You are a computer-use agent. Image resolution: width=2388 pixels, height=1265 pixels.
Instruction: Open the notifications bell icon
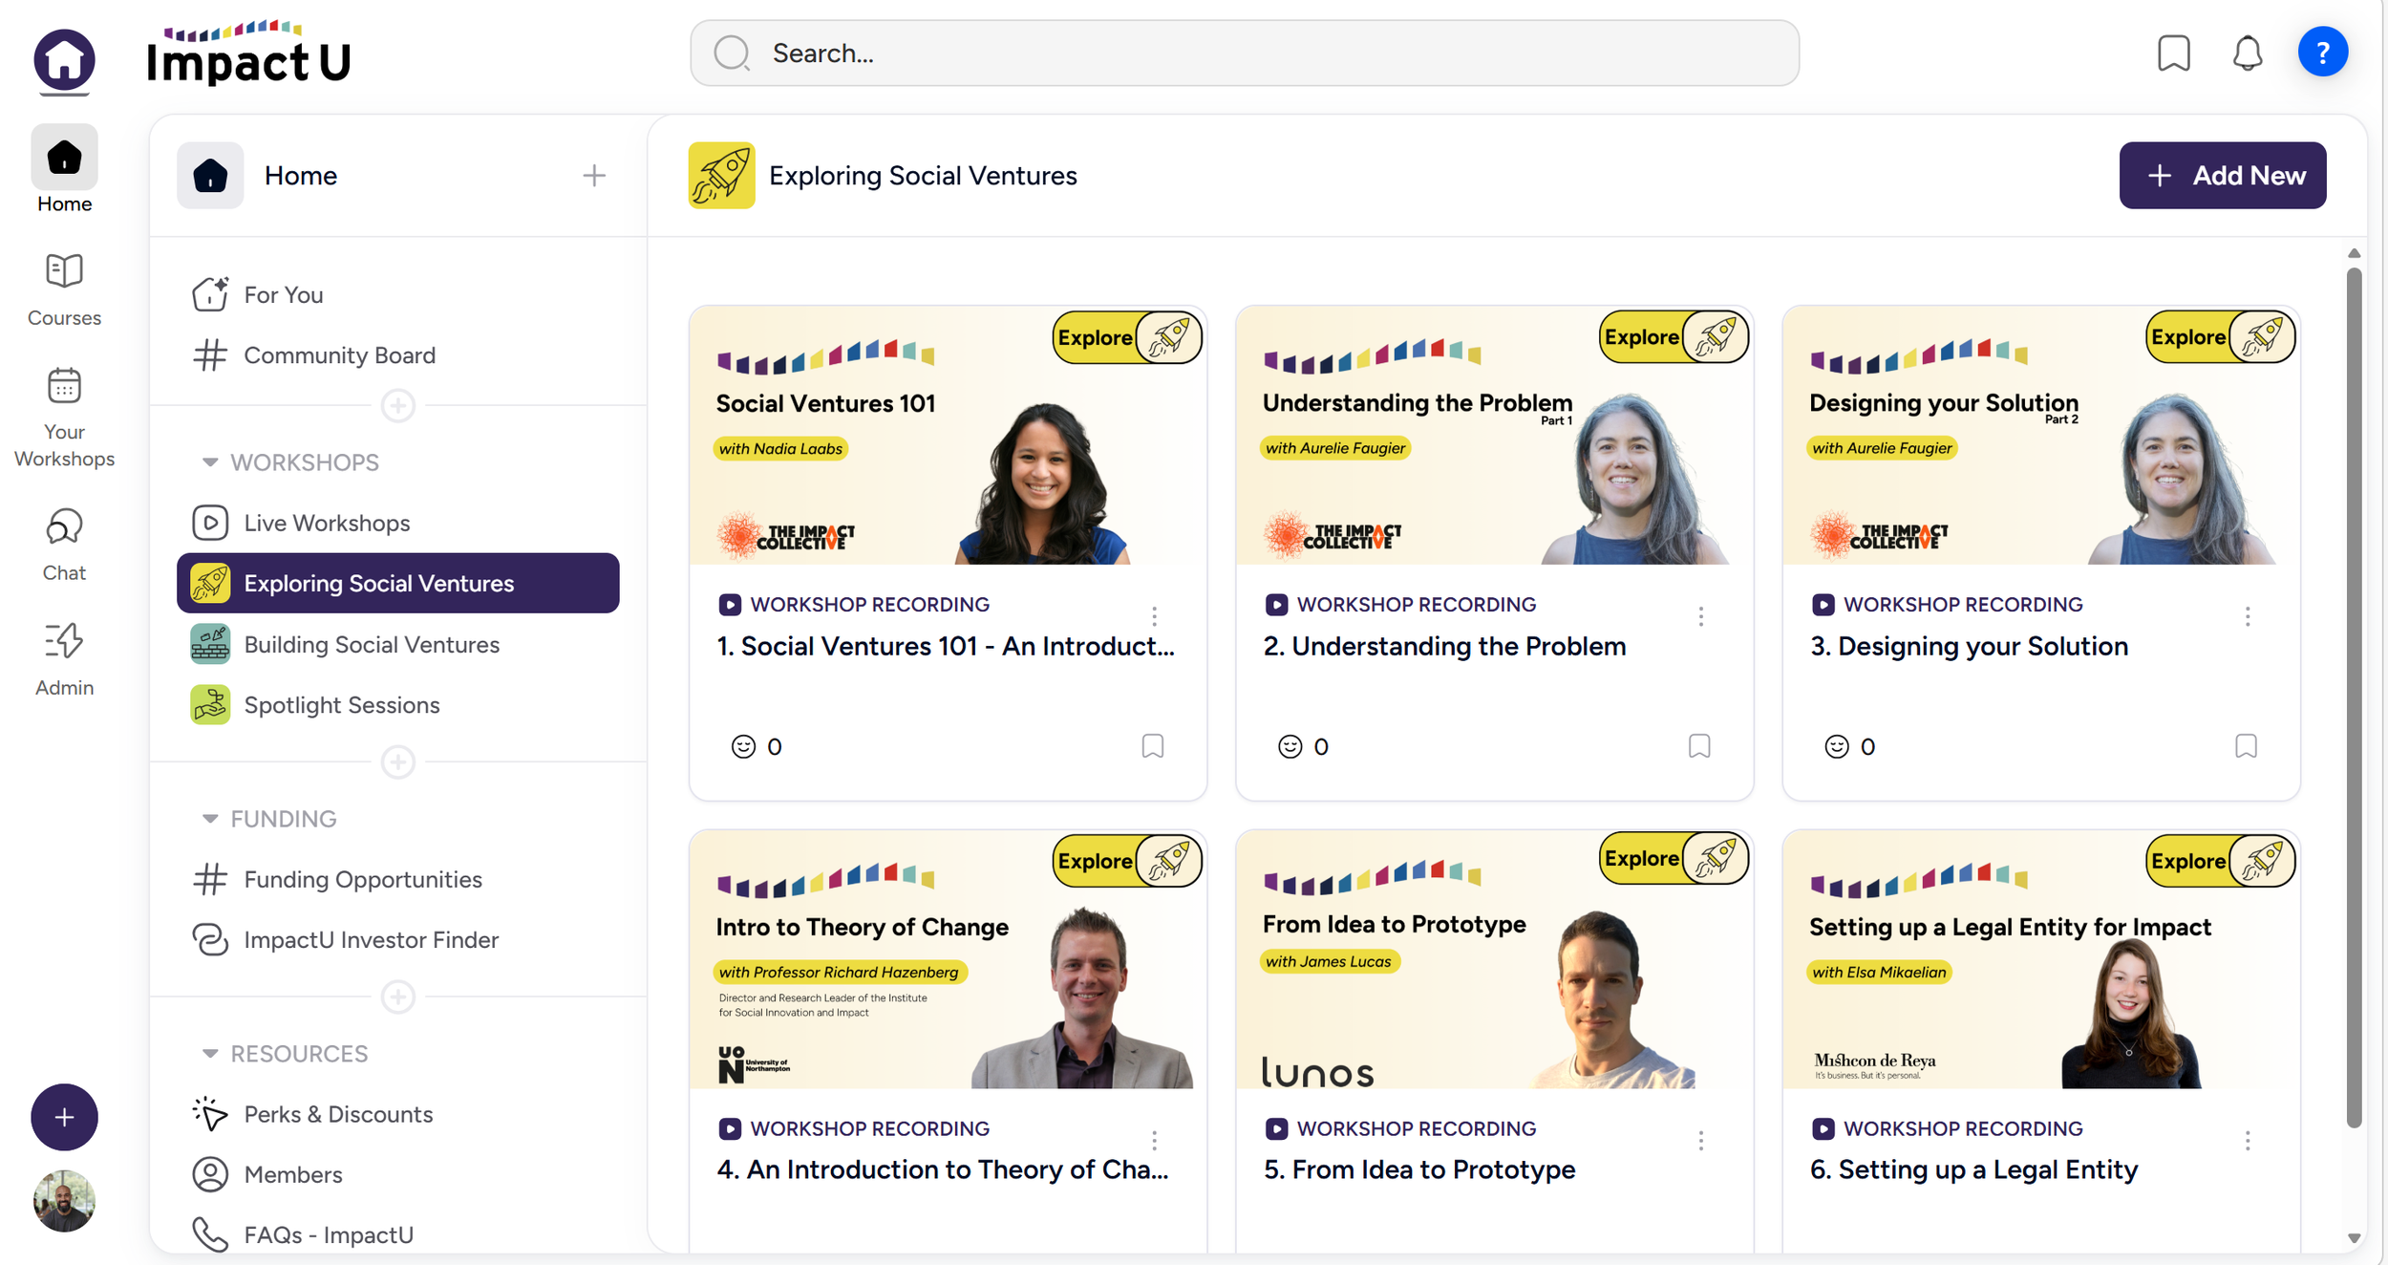pyautogui.click(x=2247, y=54)
